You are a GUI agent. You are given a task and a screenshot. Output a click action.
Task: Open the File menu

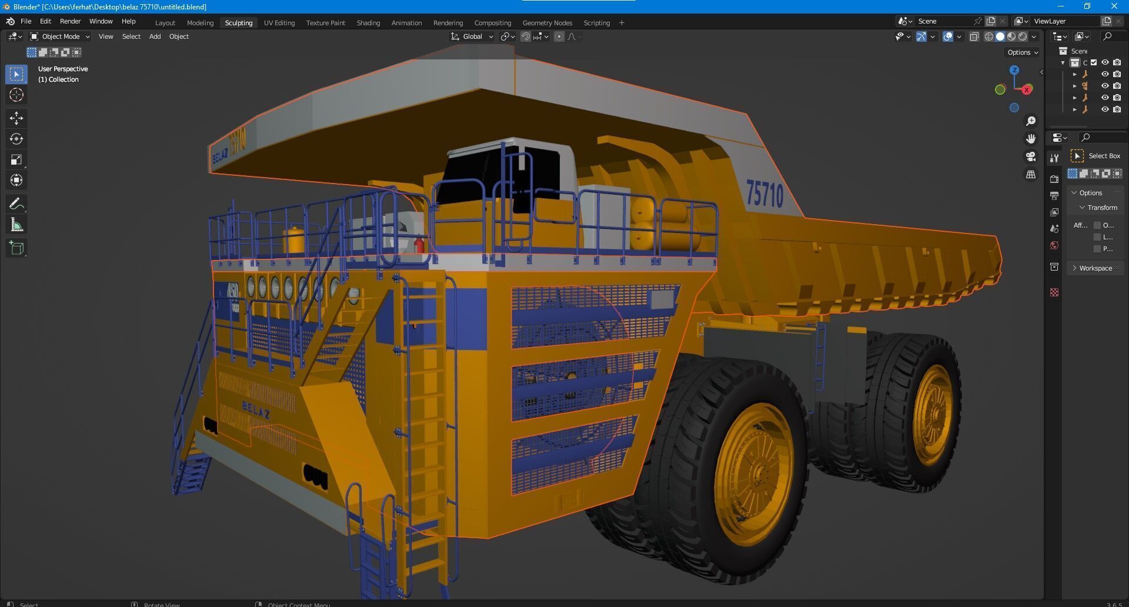pos(26,21)
